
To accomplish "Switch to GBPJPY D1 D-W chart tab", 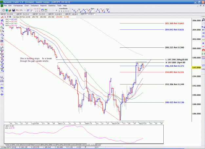I will click(x=23, y=14).
